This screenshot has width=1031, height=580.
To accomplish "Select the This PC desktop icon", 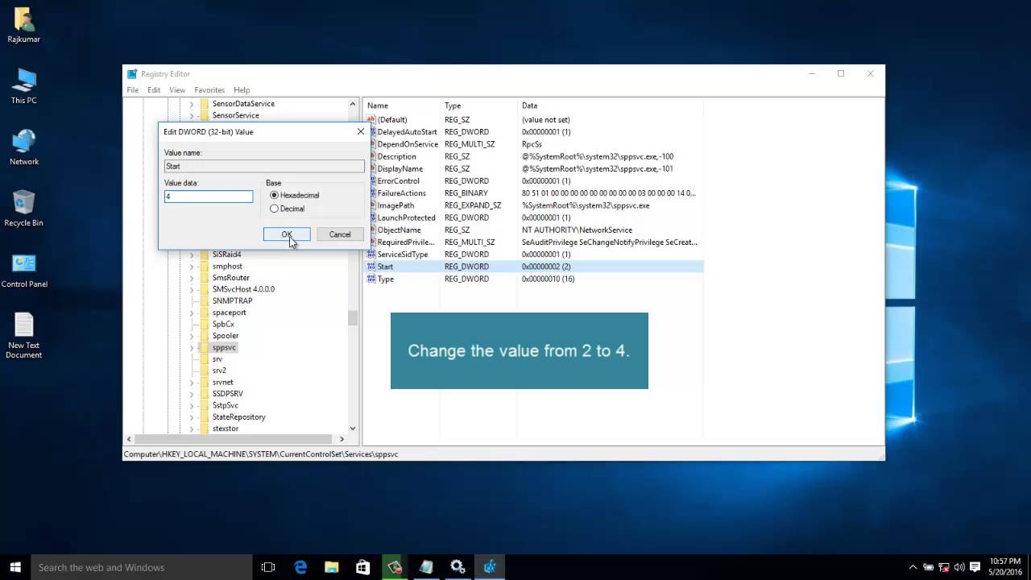I will (x=23, y=83).
